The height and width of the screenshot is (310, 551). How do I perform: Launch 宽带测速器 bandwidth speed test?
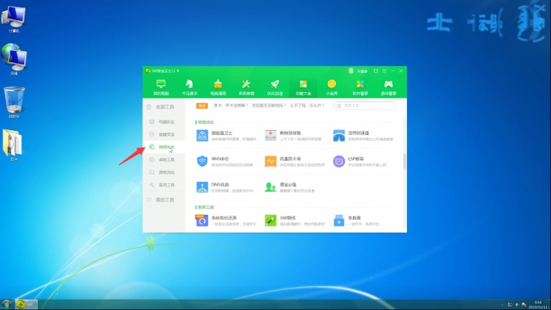(x=363, y=136)
